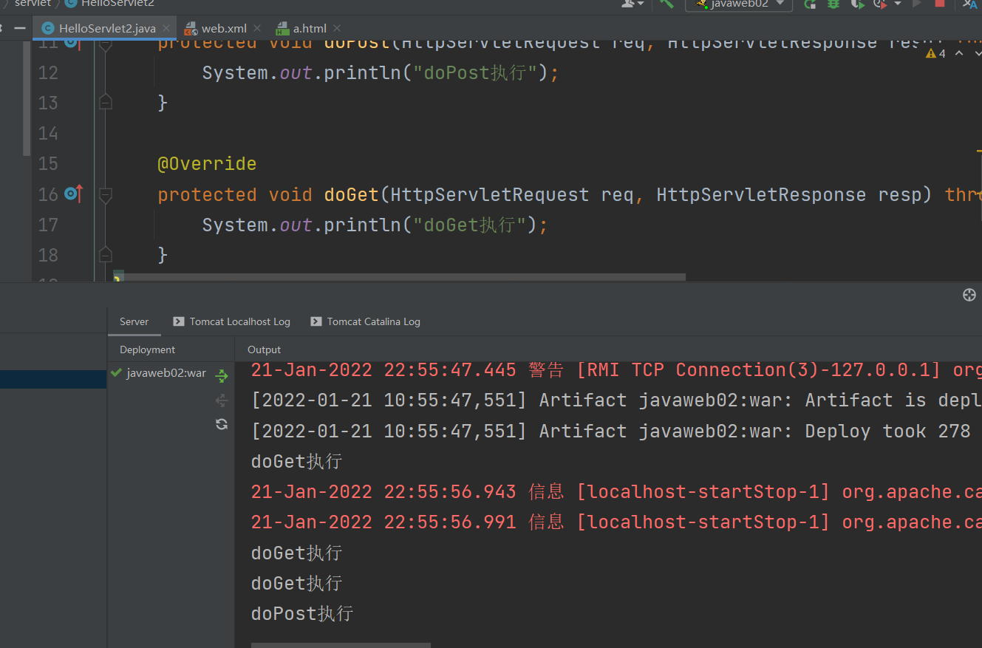Click override gutter icon on line 16
Viewport: 982px width, 648px height.
tap(73, 194)
